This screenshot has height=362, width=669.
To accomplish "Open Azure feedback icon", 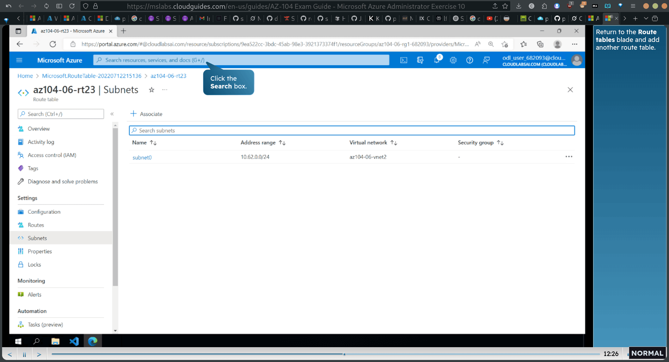I will click(x=486, y=60).
